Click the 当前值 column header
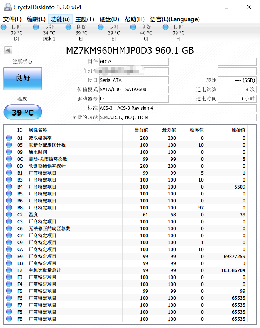This screenshot has height=328, width=260. (x=141, y=130)
